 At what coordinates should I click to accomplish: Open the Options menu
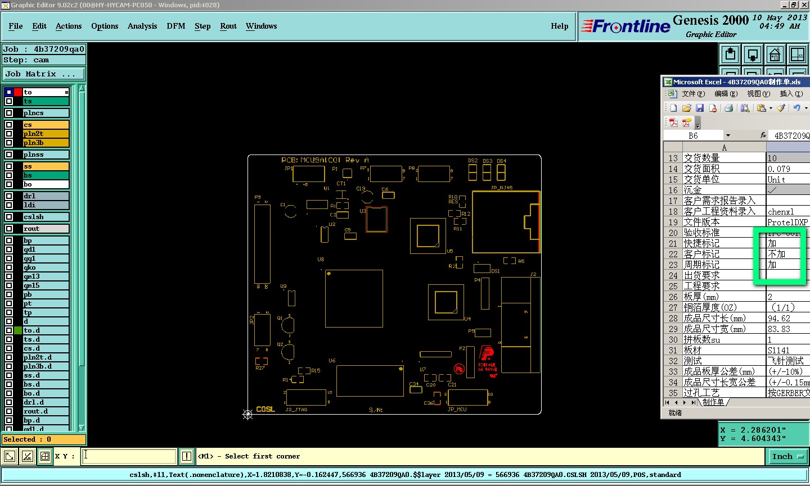(x=105, y=26)
